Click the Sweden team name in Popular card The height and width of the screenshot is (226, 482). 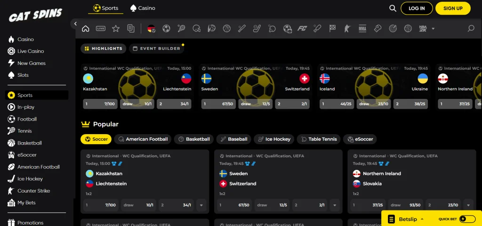click(x=238, y=173)
